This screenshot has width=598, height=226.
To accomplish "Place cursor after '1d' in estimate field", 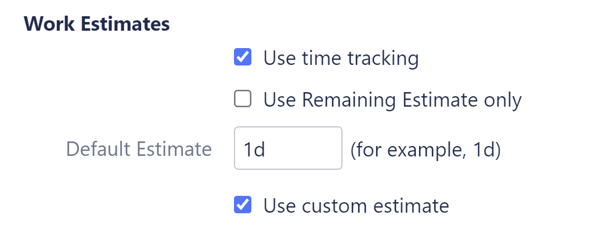I will 266,150.
